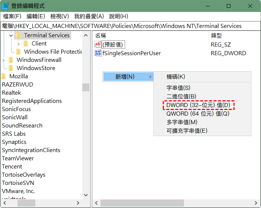Open the 檔案(F) menu
The width and height of the screenshot is (261, 208).
12,16
